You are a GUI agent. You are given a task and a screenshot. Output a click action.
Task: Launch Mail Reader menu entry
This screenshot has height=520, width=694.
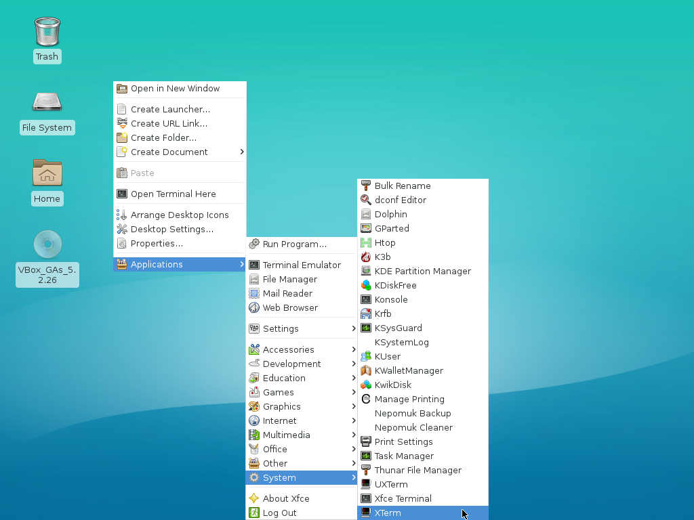pyautogui.click(x=302, y=293)
